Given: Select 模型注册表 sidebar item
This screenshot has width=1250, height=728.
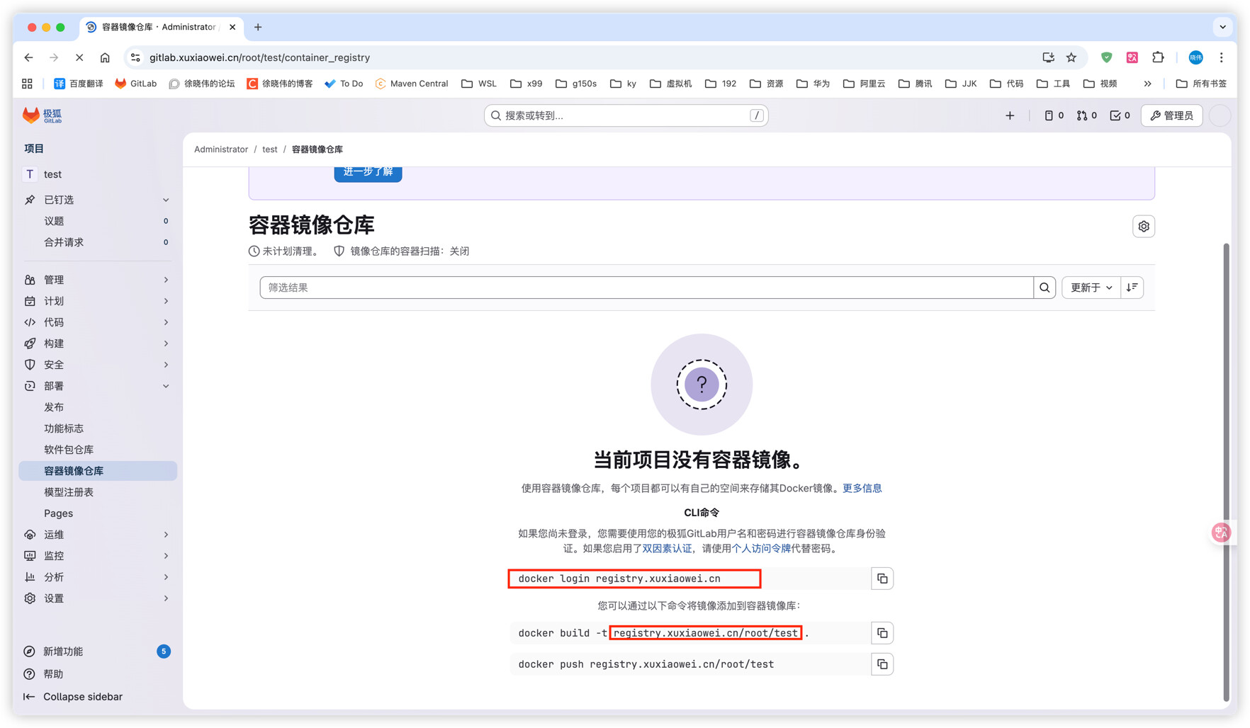Looking at the screenshot, I should [69, 492].
